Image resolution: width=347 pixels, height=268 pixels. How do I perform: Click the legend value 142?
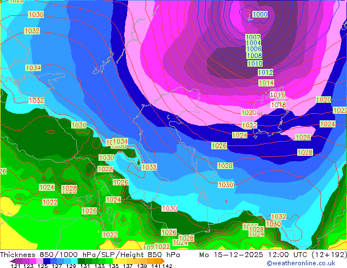[x=167, y=266]
